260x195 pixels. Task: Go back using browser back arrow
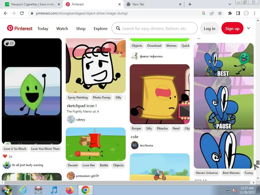pyautogui.click(x=6, y=13)
